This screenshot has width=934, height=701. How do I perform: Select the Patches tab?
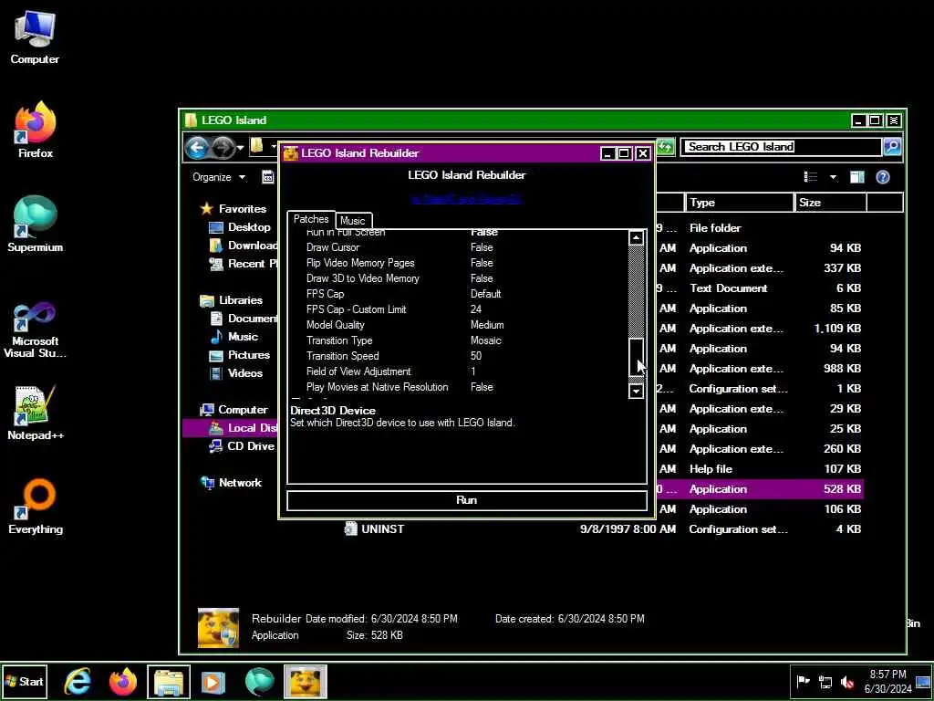coord(311,219)
